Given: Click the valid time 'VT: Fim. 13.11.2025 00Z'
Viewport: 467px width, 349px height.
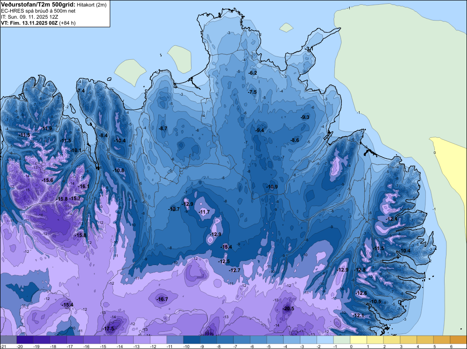Looking at the screenshot, I should [x=29, y=23].
